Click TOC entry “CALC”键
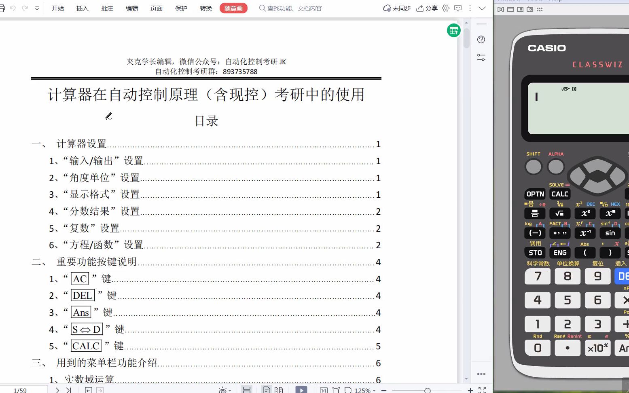Viewport: 629px width, 393px height. point(93,346)
